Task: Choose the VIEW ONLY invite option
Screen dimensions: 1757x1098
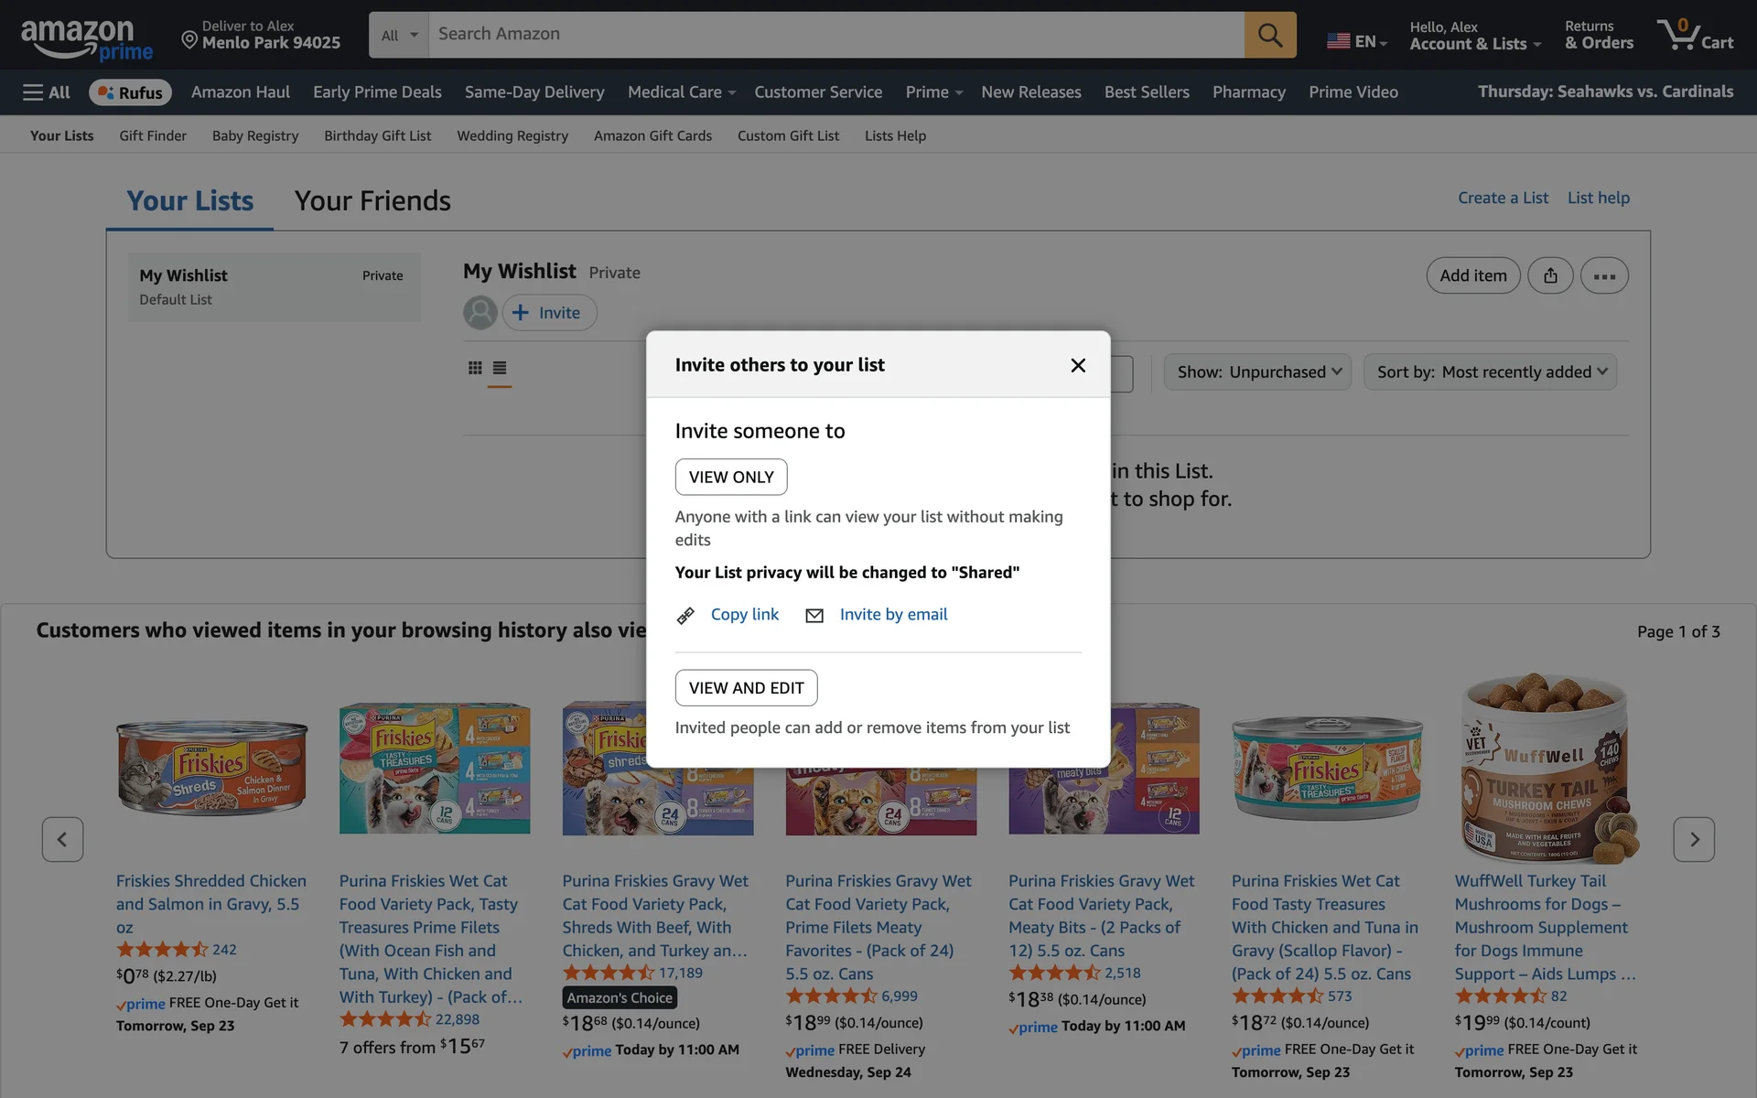Action: coord(730,477)
